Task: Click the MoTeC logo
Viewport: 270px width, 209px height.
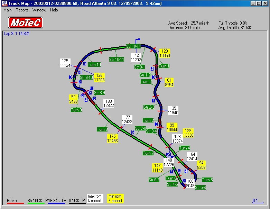Action: click(x=25, y=23)
